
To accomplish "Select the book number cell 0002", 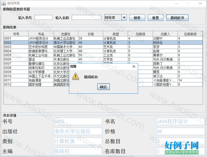I will pos(16,43).
